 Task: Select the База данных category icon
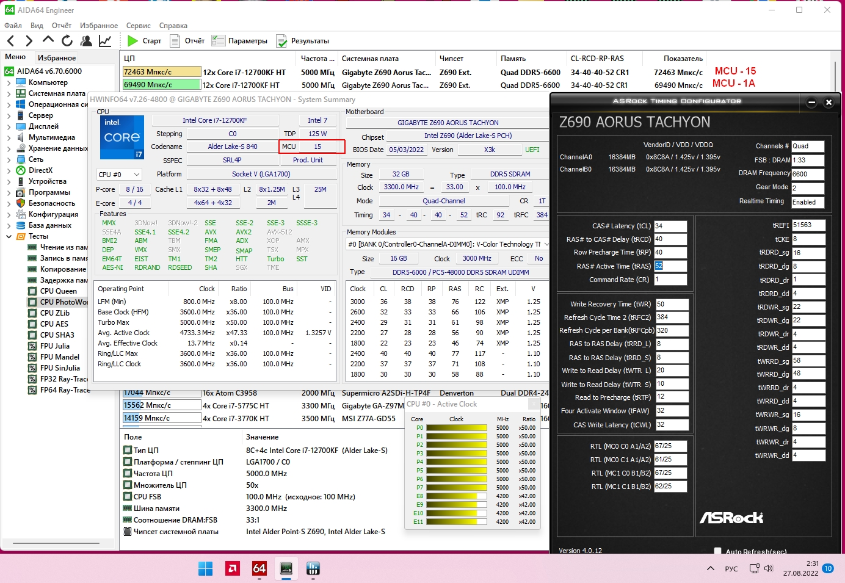click(21, 225)
